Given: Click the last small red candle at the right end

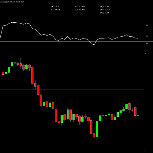Looking at the screenshot, I should pos(138,116).
